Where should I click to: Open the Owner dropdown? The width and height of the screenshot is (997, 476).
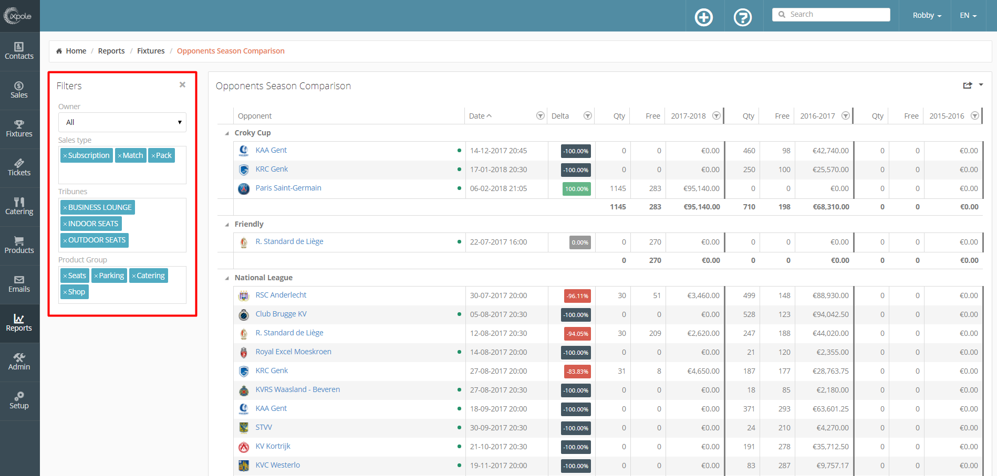point(122,122)
